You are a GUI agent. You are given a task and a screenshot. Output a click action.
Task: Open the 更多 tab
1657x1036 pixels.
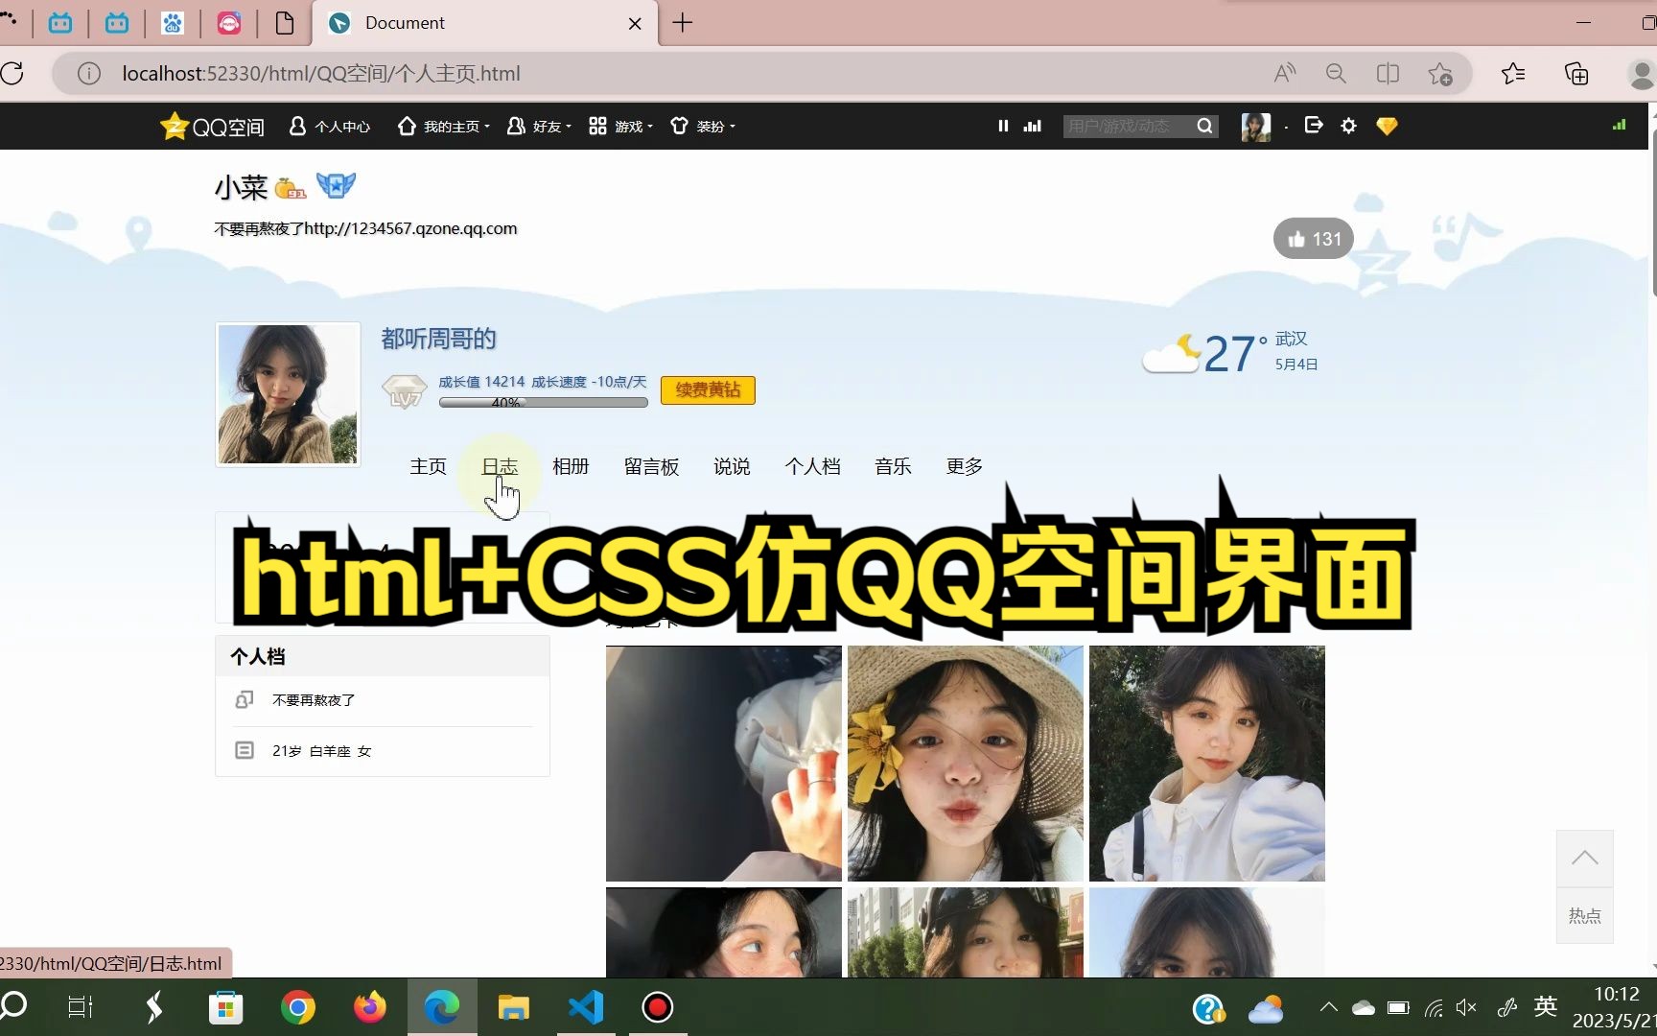tap(964, 466)
